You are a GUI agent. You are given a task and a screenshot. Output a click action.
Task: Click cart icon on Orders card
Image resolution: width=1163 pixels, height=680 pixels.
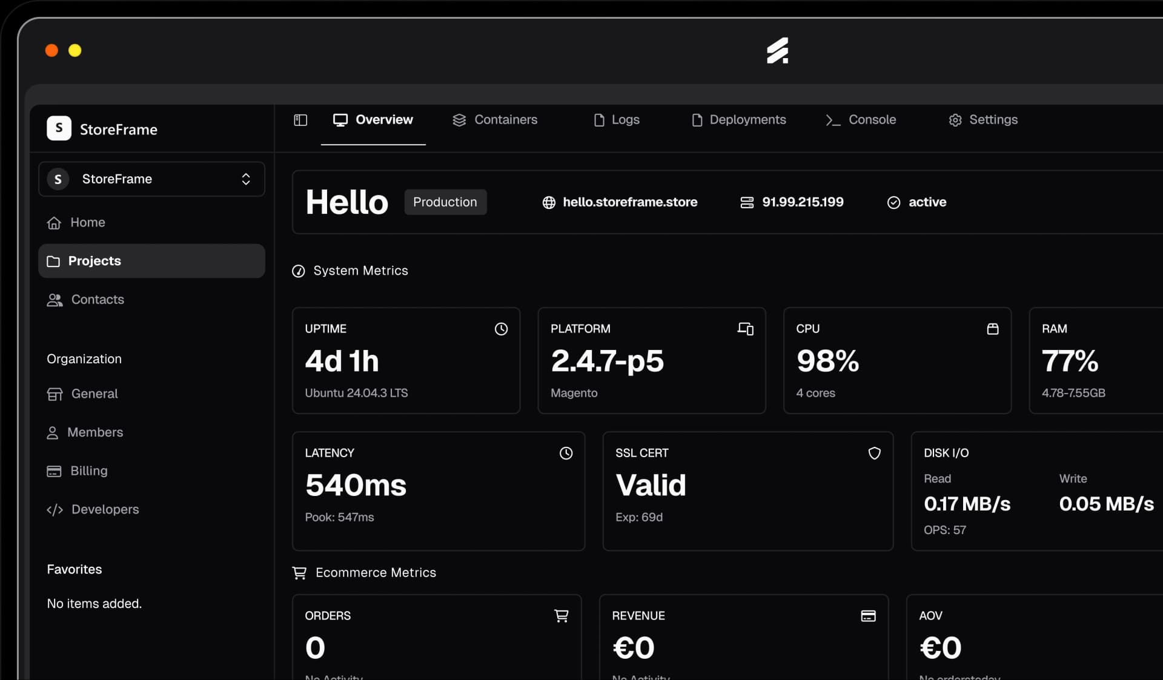[x=562, y=616]
